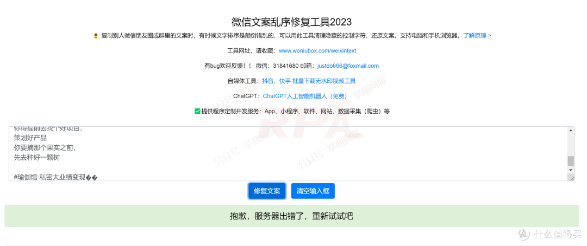Viewport: 587px width, 246px height.
Task: Click the line 先去种好一颗树
Action: click(x=37, y=158)
